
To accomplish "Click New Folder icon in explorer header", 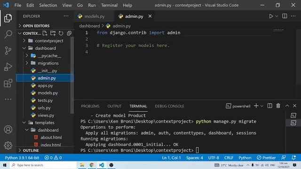I will pos(53,33).
